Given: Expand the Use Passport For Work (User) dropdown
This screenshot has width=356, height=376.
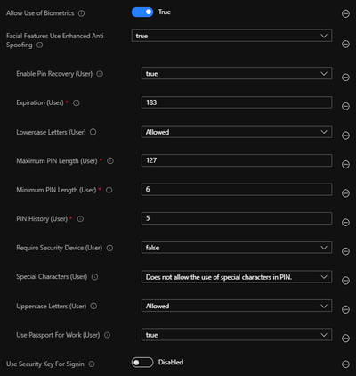Looking at the screenshot, I should point(237,335).
